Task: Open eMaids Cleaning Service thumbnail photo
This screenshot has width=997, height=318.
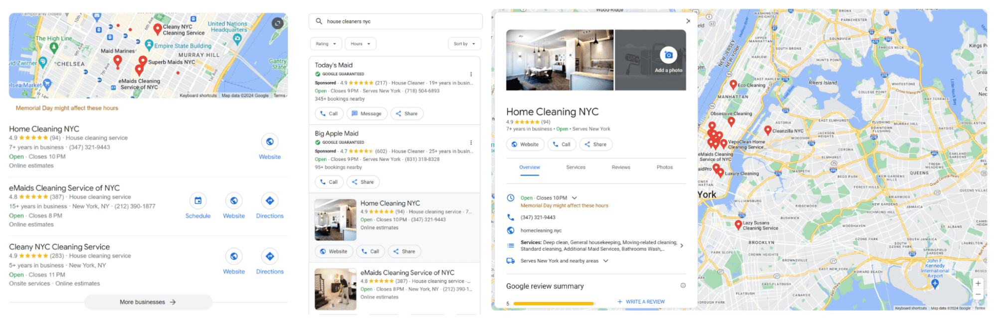Action: pos(335,289)
